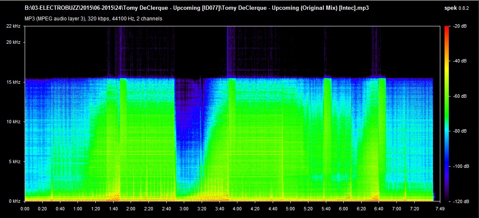Click the 0:40 time axis label
This screenshot has height=218, width=479.
click(60, 209)
